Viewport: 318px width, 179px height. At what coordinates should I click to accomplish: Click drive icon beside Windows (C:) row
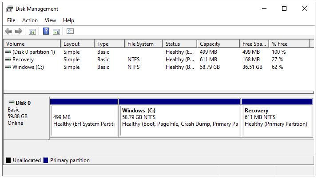click(x=8, y=67)
